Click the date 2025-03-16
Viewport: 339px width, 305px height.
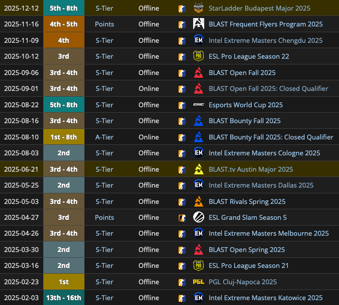pos(21,266)
